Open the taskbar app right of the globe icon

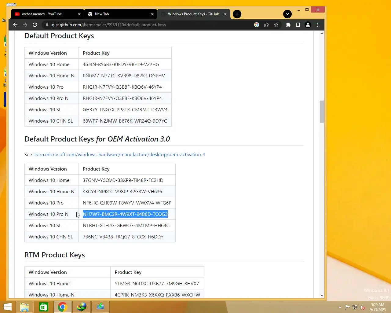(x=100, y=307)
